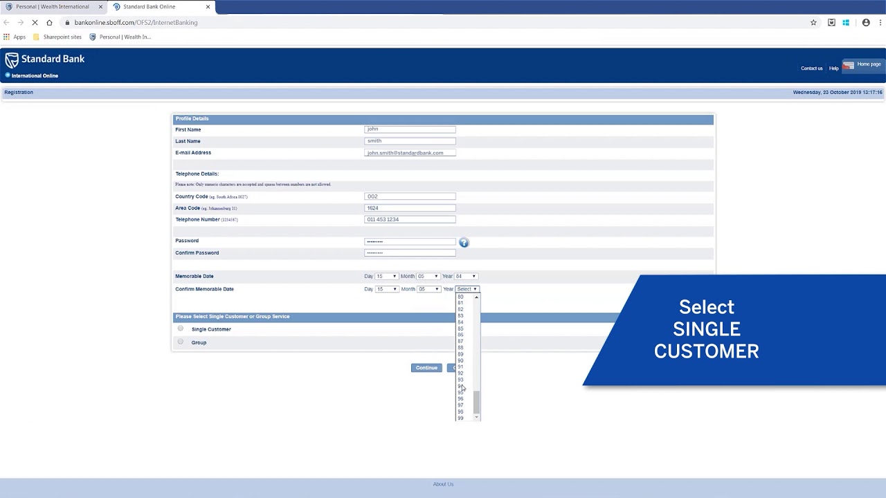
Task: Select the Group radio button
Action: pos(181,342)
